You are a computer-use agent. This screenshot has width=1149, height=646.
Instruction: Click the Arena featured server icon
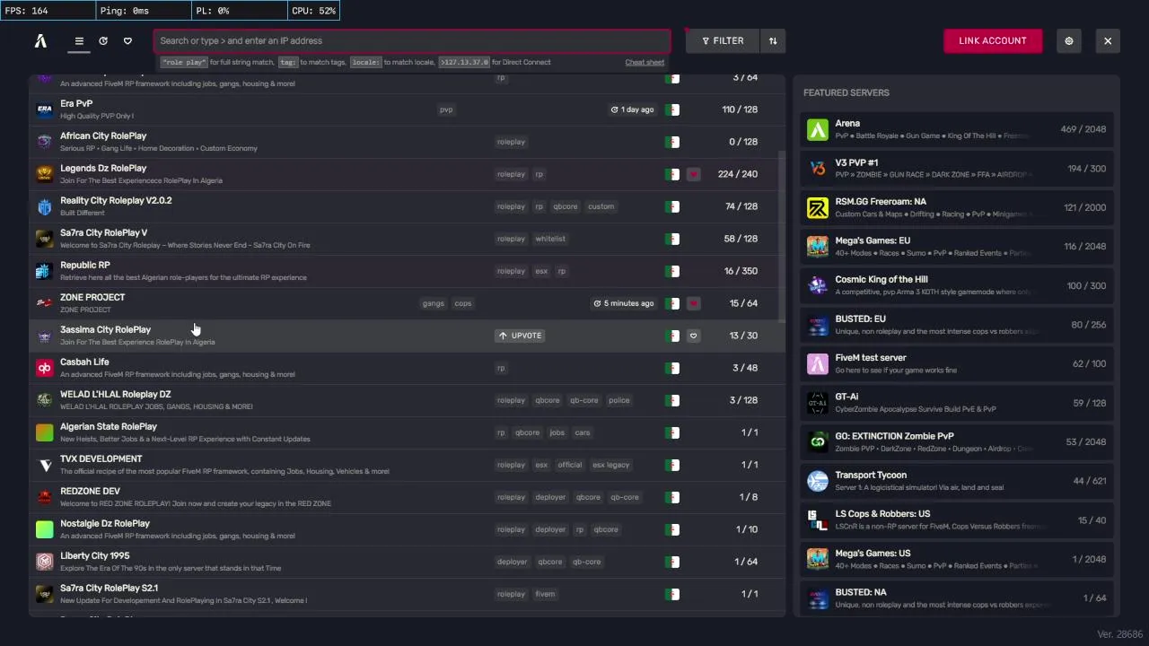tap(818, 129)
